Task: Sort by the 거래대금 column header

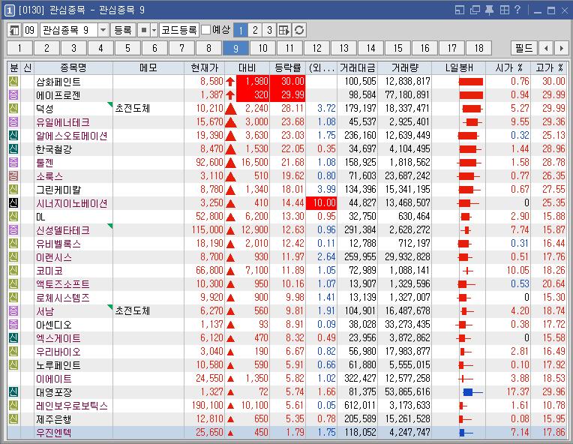Action: pyautogui.click(x=358, y=67)
